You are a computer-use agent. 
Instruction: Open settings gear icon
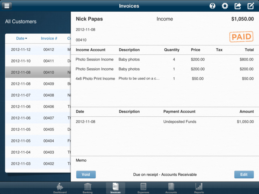coord(225,6)
